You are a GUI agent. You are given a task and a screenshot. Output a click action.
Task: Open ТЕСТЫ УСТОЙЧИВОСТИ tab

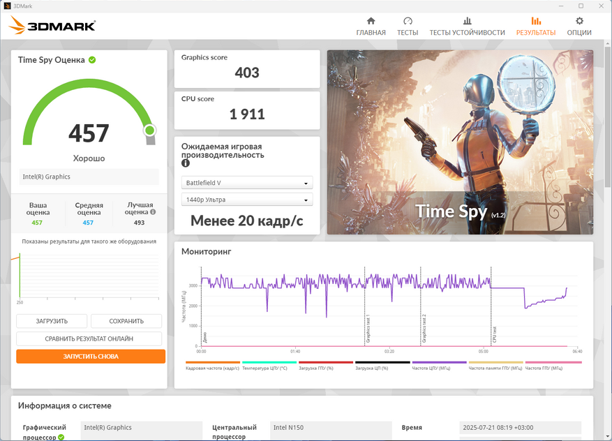[467, 27]
